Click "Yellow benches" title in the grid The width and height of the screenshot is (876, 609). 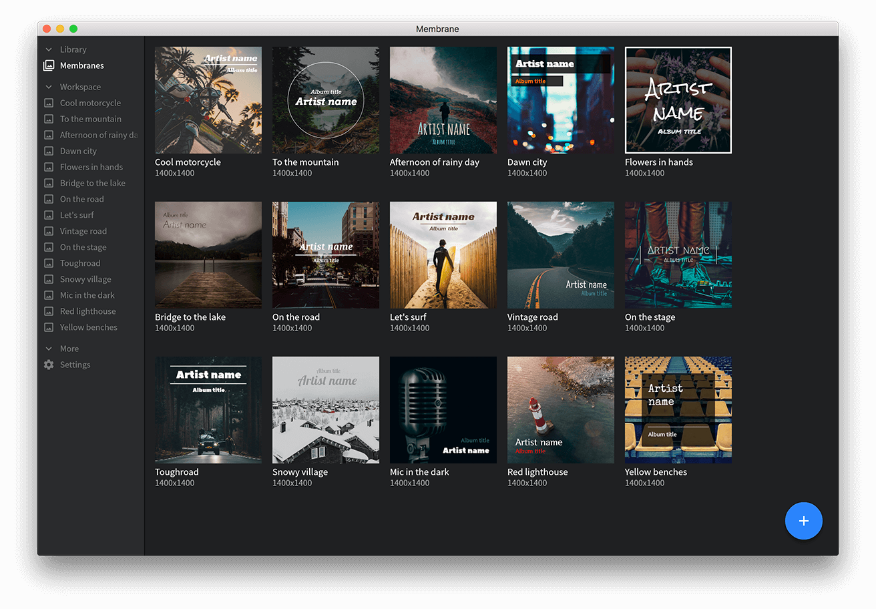(656, 472)
